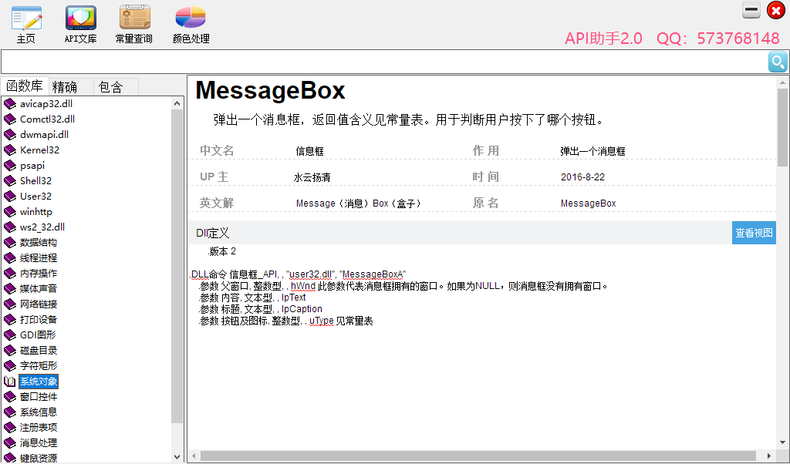The image size is (790, 464).
Task: Click the date value 2016-8-22
Action: tap(582, 177)
